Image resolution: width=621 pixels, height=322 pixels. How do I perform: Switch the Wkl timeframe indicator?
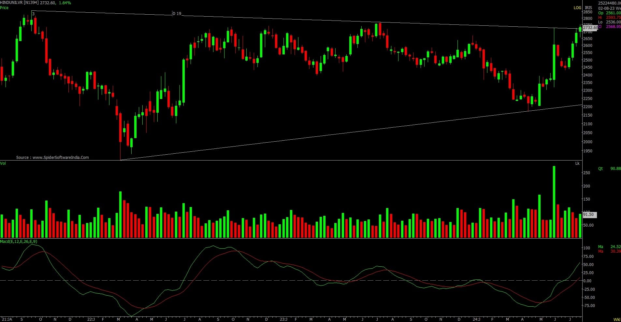coord(617,319)
